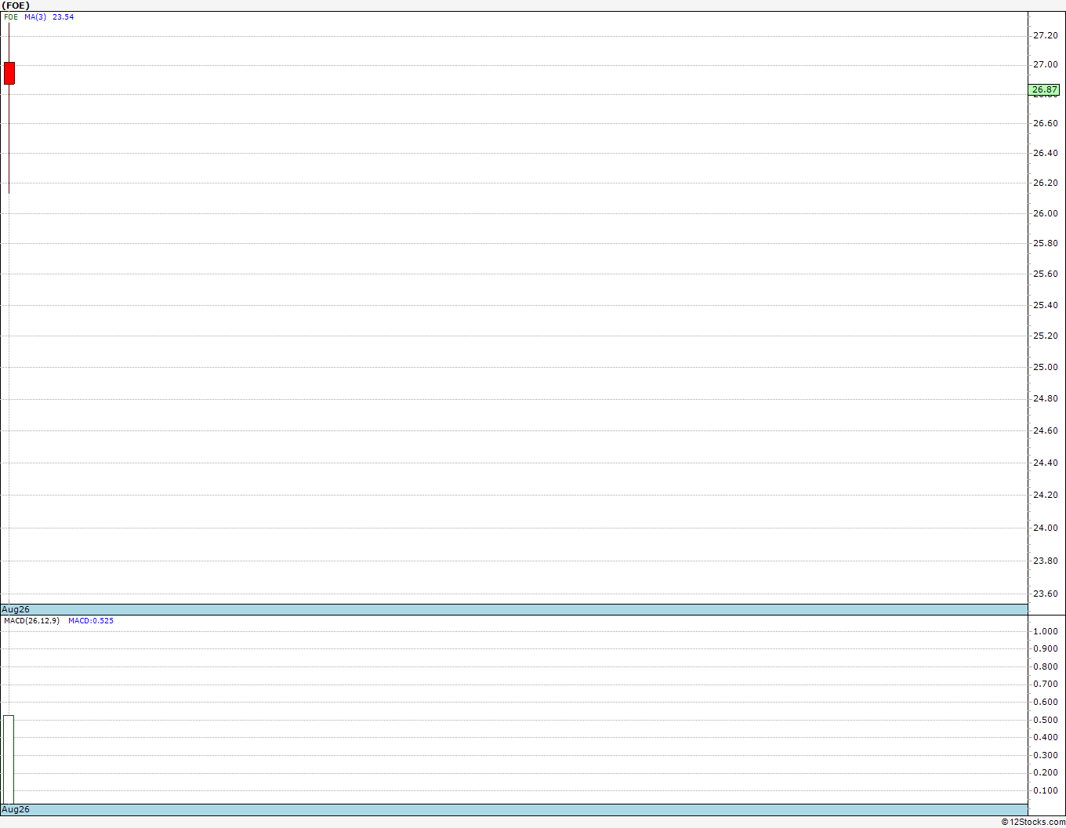Screen dimensions: 1066x828
Task: Open the 12Stocks.com copyright link
Action: tap(1033, 822)
